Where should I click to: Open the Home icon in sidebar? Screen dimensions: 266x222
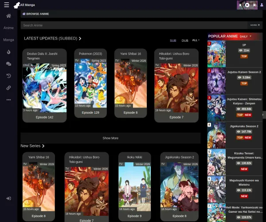pos(8,16)
